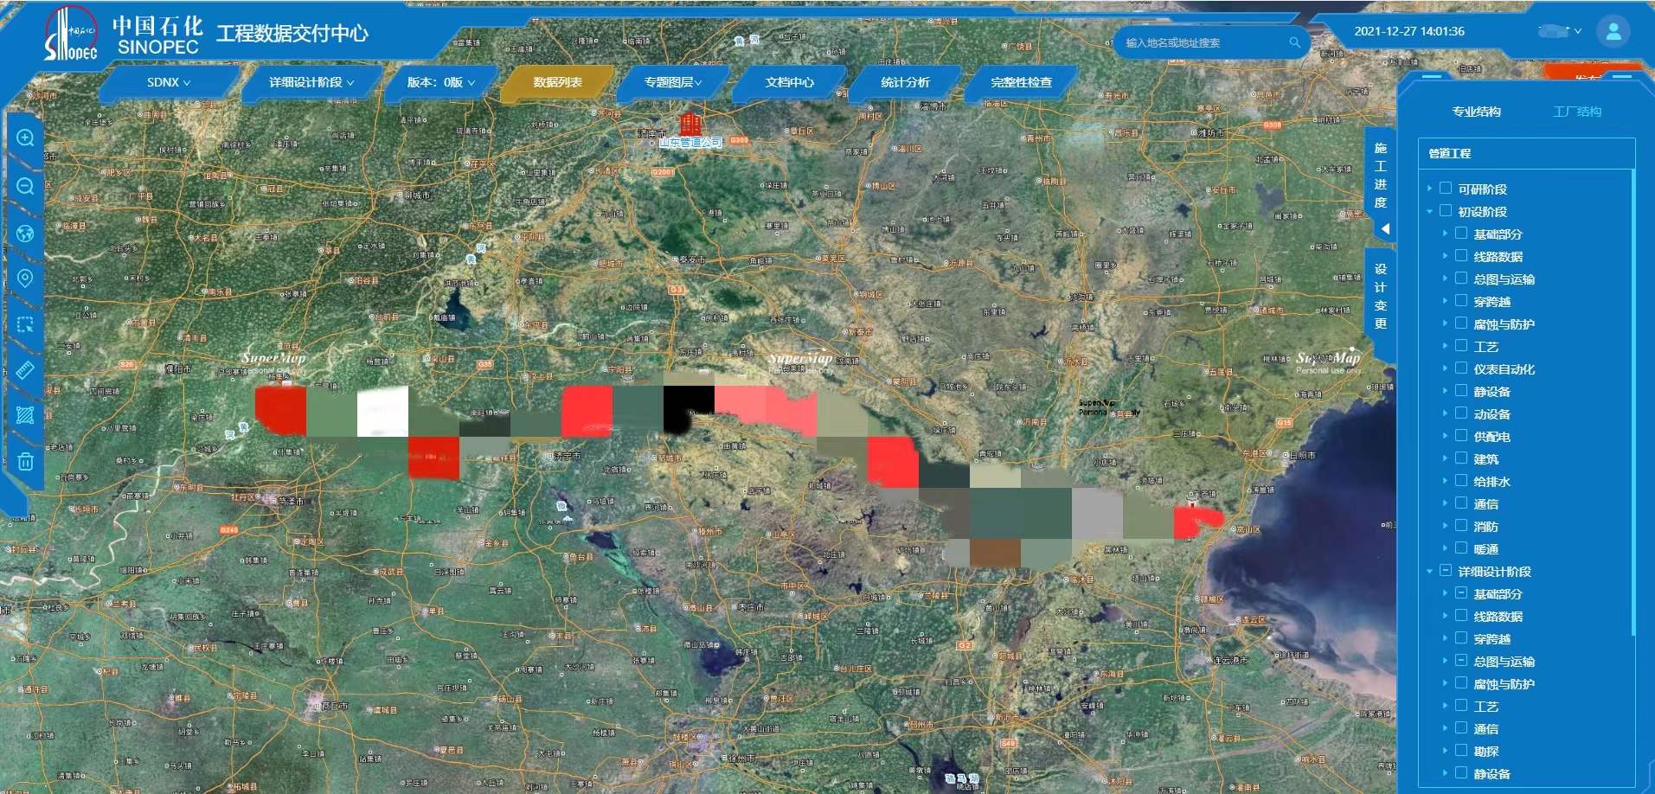Choose the hatched area measure tool
The height and width of the screenshot is (794, 1655).
25,415
